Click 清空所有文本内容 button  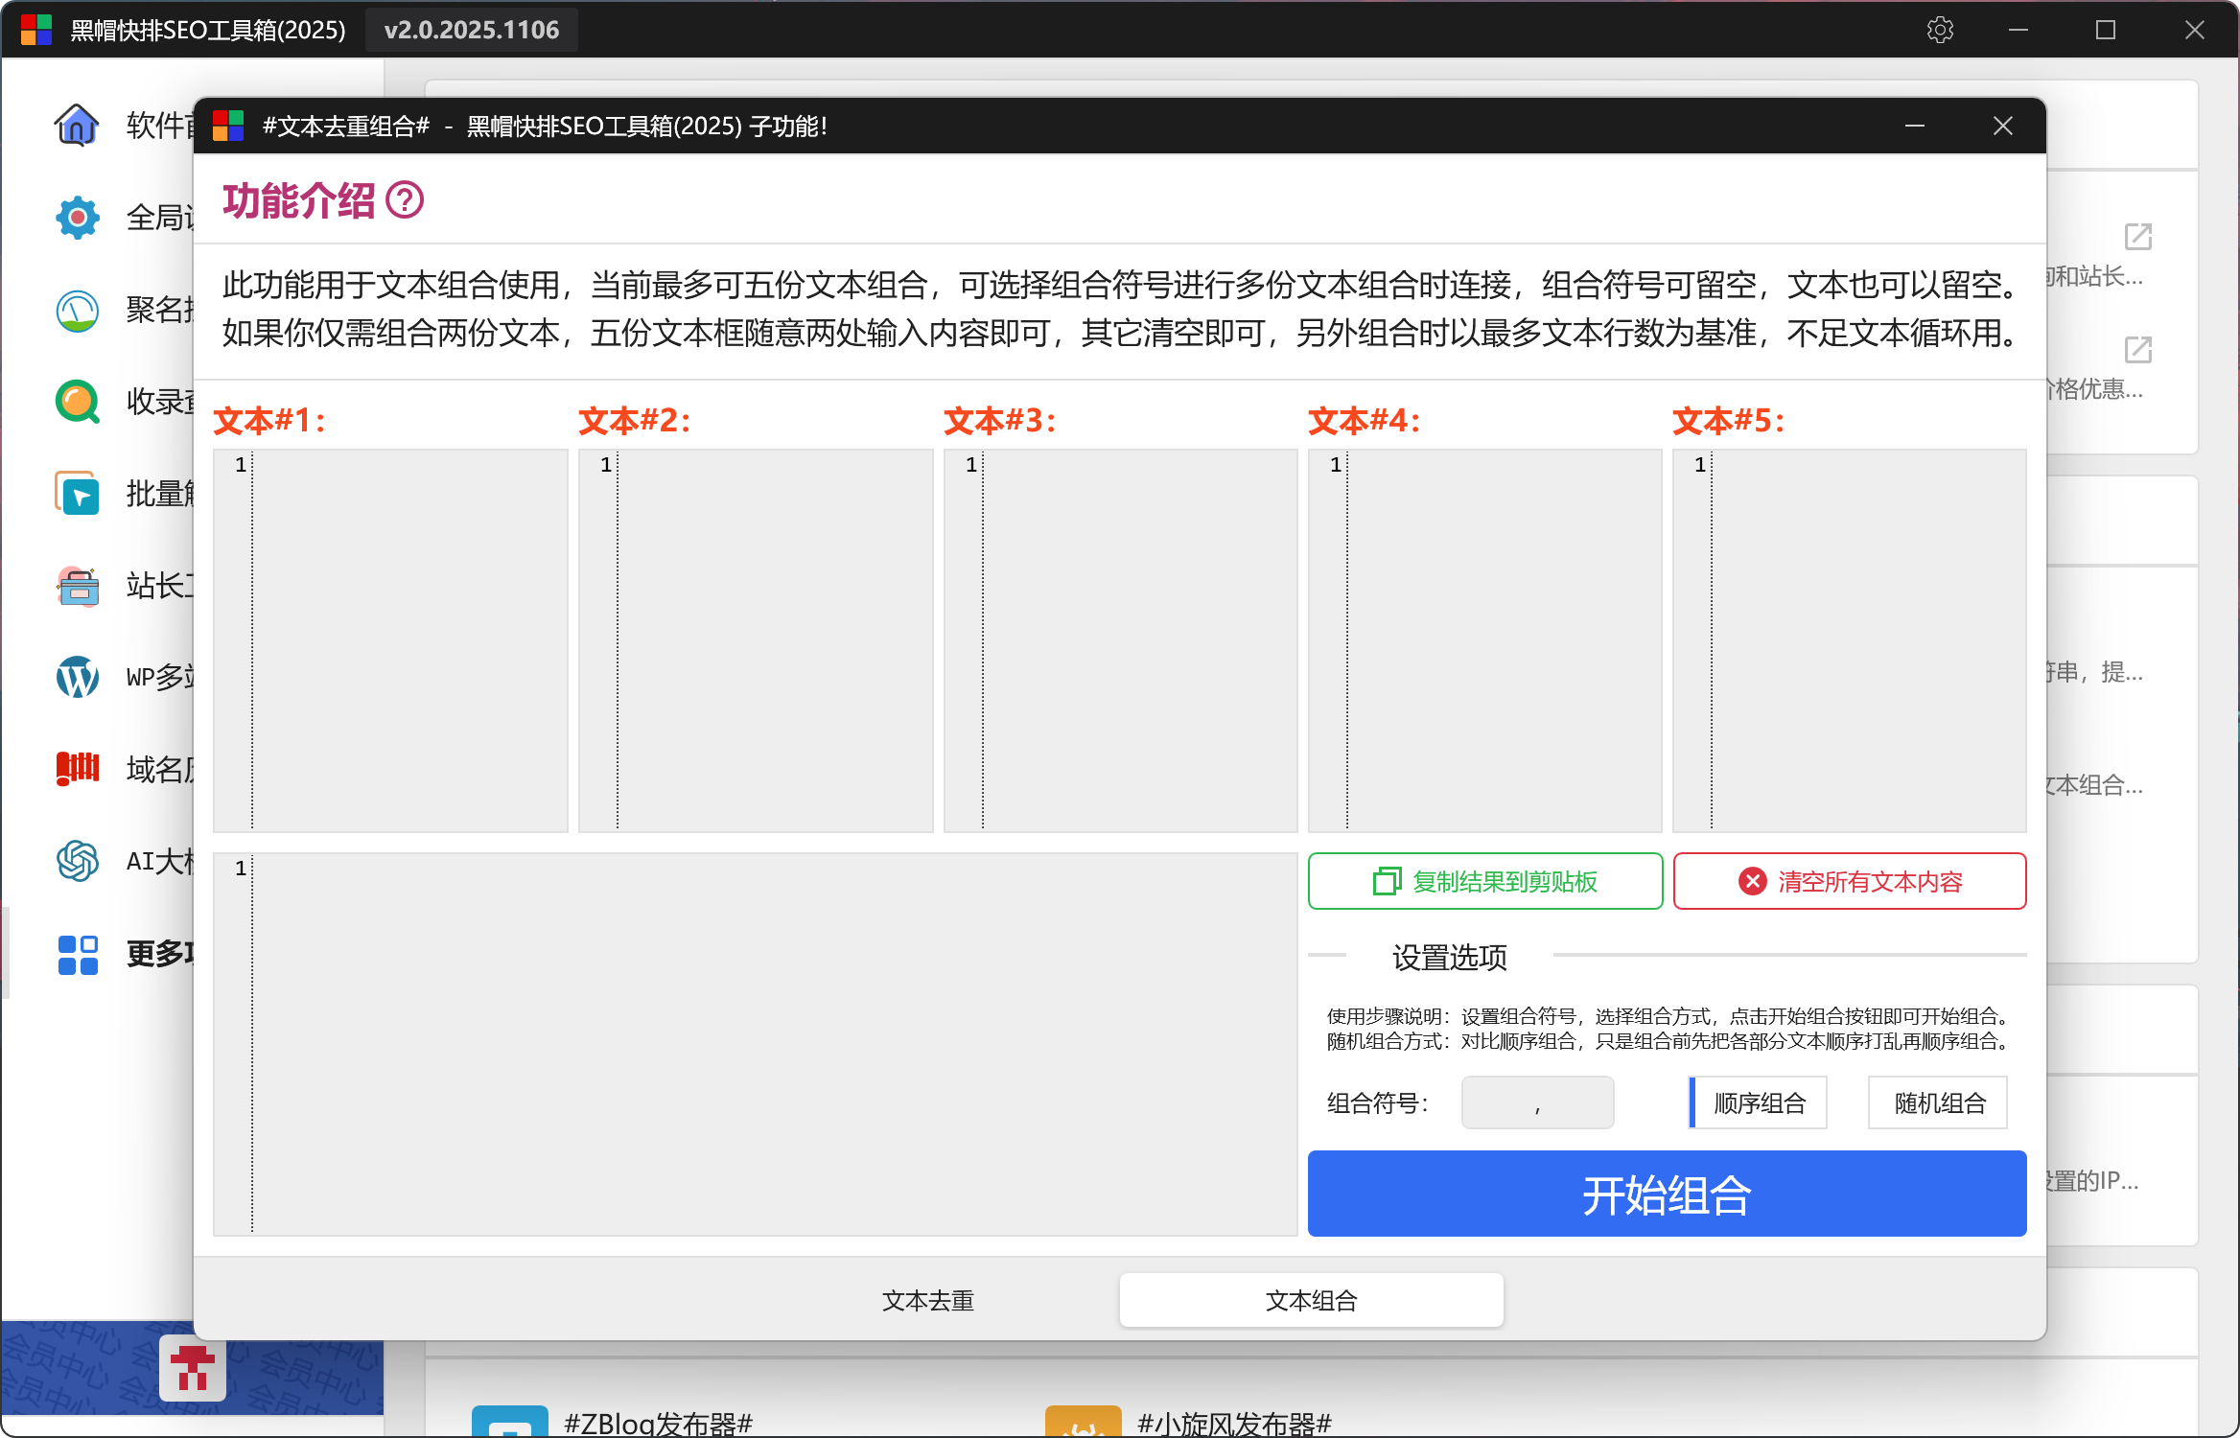point(1849,881)
